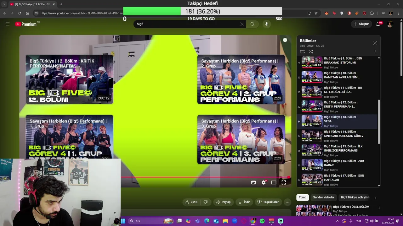The image size is (403, 226).
Task: Bookmark this page with star icon
Action: point(316,13)
